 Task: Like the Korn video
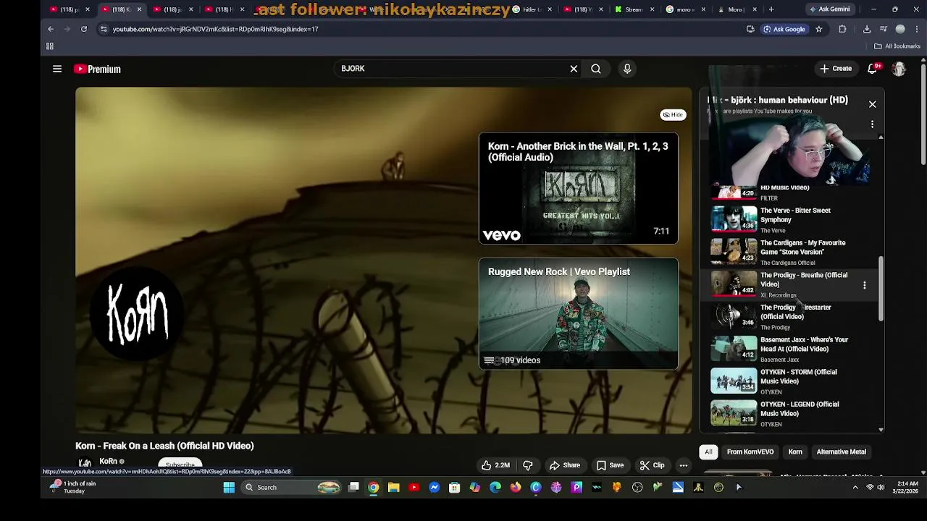click(x=496, y=465)
